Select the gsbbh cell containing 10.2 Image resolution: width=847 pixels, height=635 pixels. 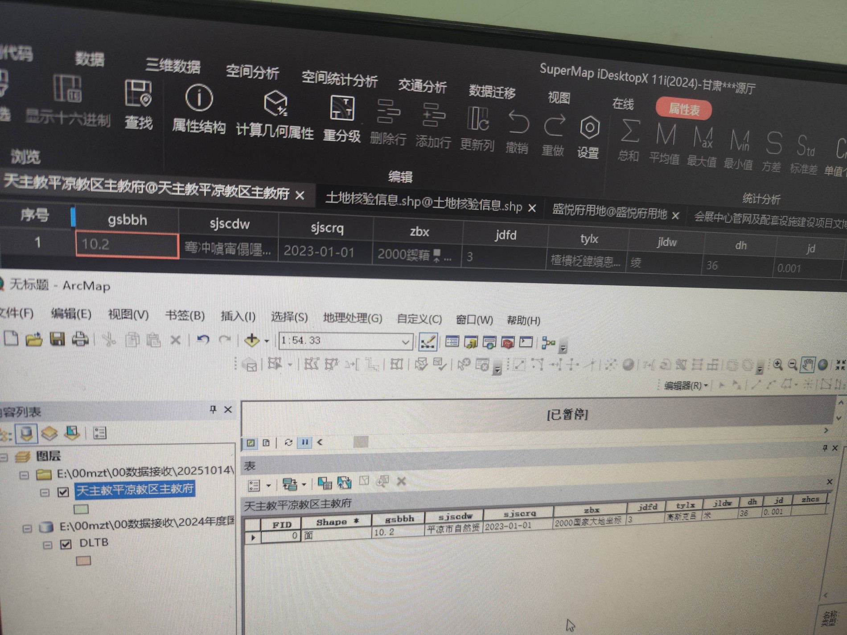(127, 245)
